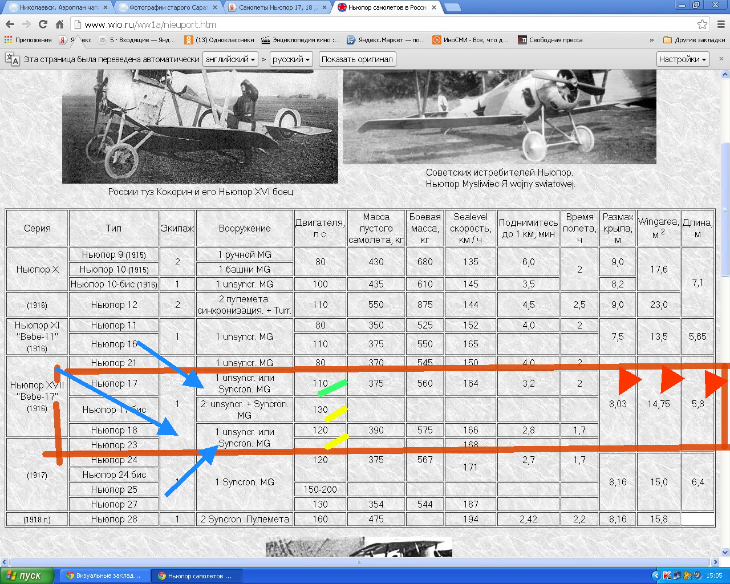
Task: Bookmark this page with the star icon
Action: (x=702, y=25)
